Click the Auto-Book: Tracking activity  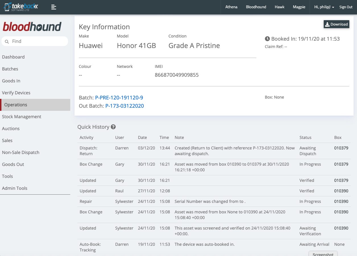(90, 247)
